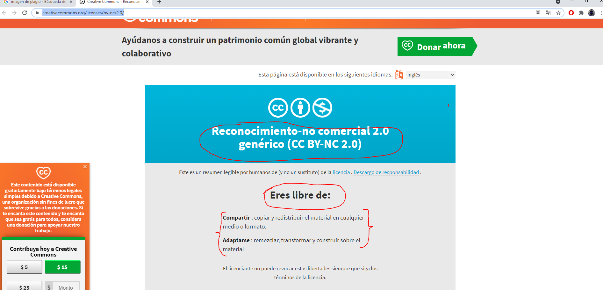Click the language translate icon beside dropdown
The width and height of the screenshot is (603, 290).
tap(399, 75)
